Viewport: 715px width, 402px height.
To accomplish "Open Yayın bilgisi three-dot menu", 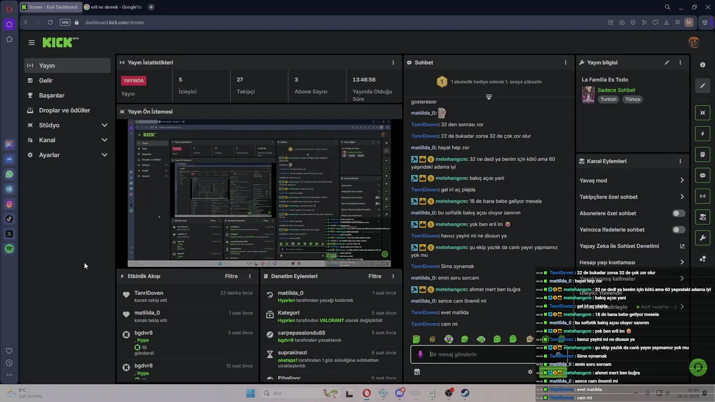I will (680, 63).
